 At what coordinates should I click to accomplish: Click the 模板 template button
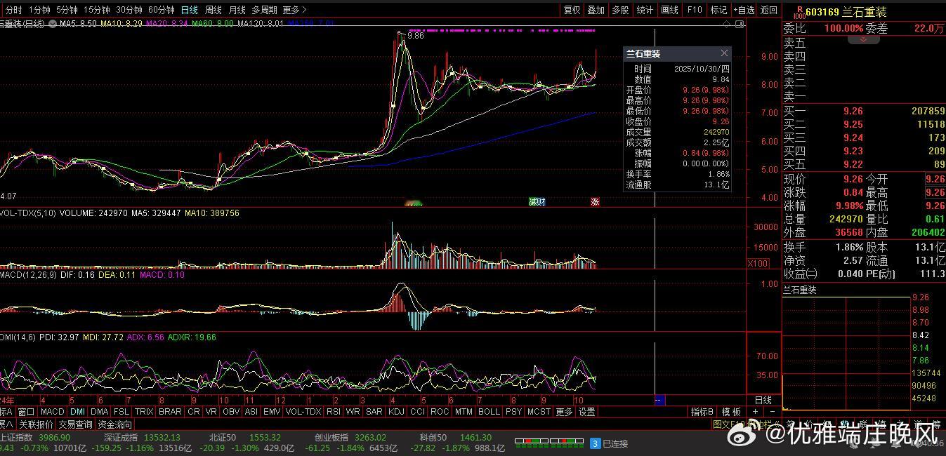(731, 412)
